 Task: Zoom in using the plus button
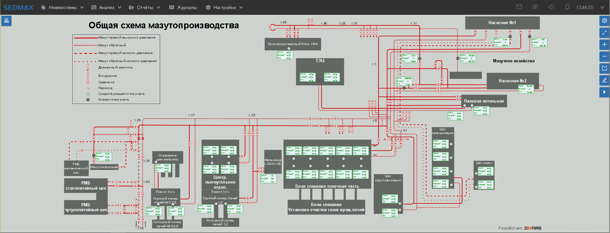click(x=604, y=44)
